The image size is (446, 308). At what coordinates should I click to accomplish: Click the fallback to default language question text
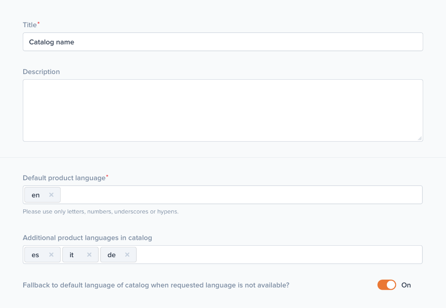(x=156, y=285)
